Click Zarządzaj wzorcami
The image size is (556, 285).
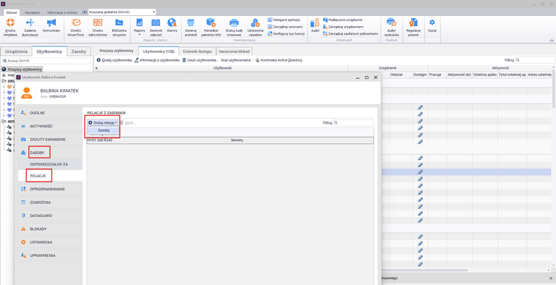point(285,27)
